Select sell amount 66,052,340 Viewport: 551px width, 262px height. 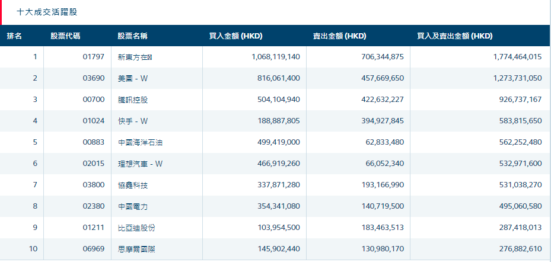pyautogui.click(x=385, y=164)
